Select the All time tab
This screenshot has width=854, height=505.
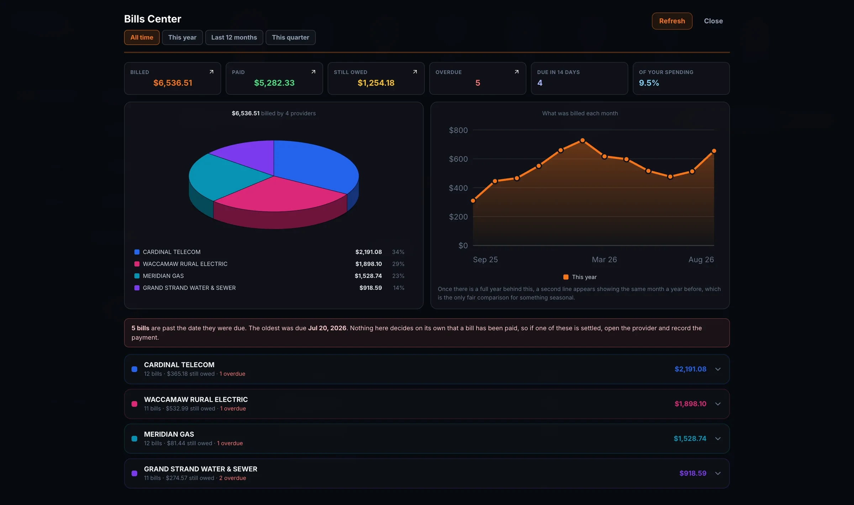(x=142, y=37)
